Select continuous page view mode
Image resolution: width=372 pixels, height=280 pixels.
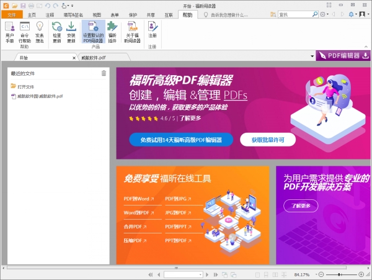(x=266, y=275)
